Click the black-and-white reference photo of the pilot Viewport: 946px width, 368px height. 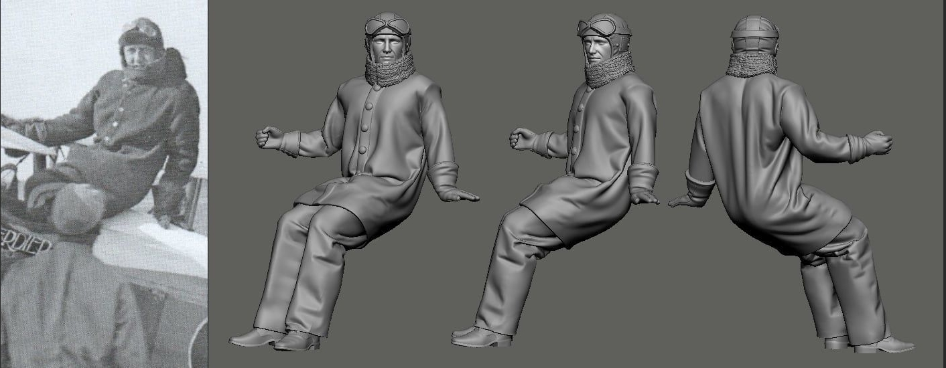pyautogui.click(x=103, y=184)
